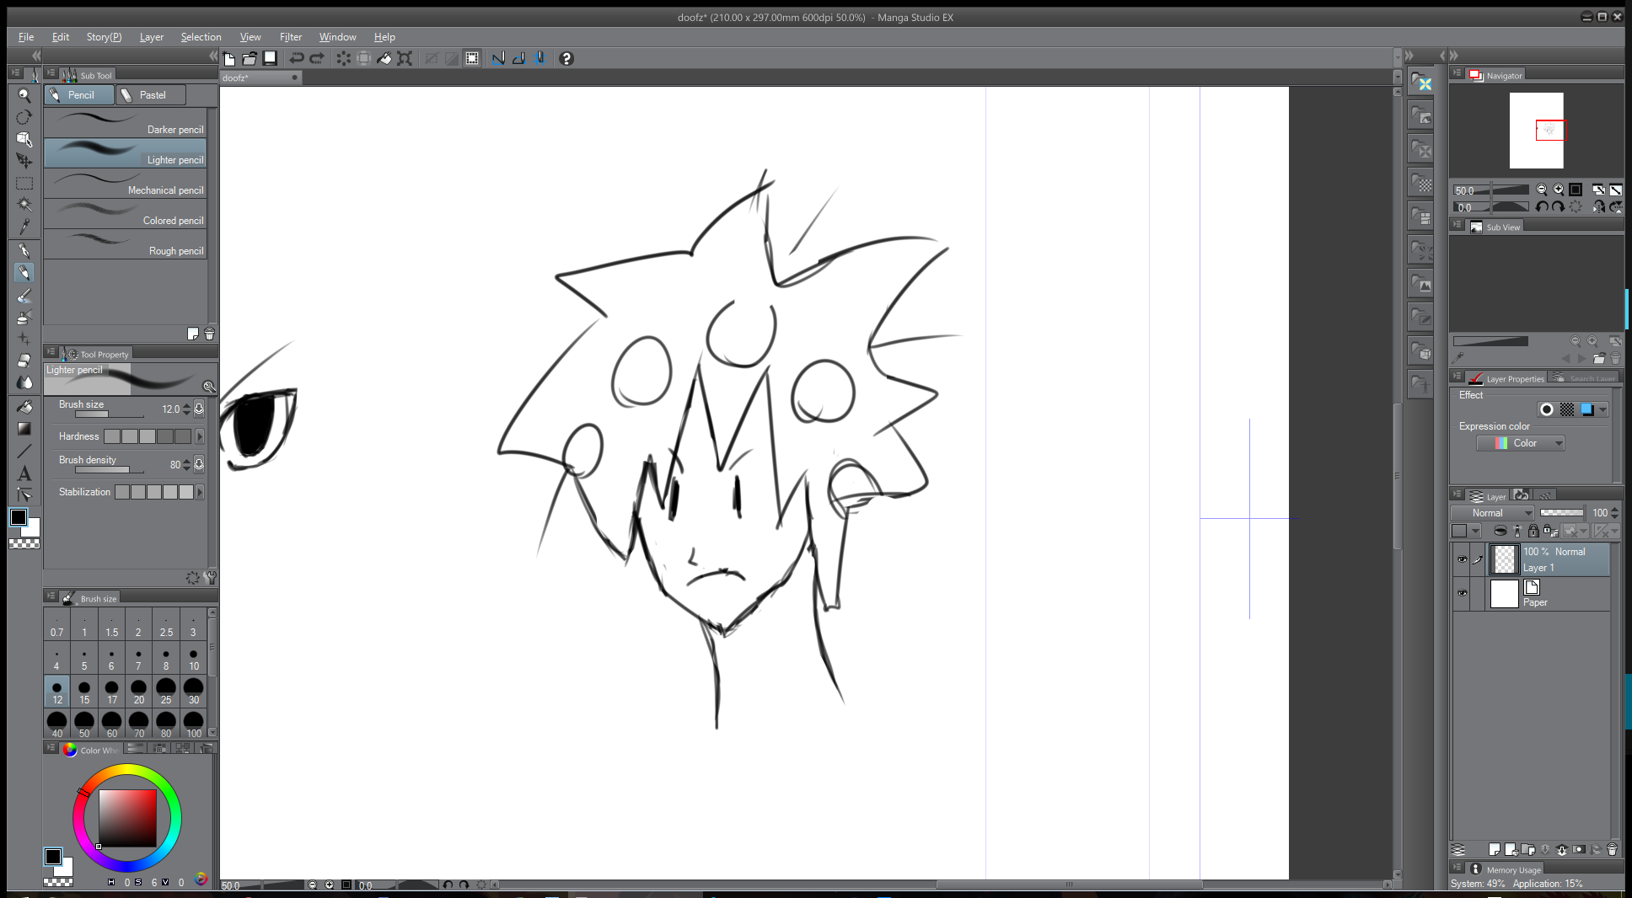Screen dimensions: 1632x898
Task: Switch to the Pastel sub tool tab
Action: click(x=151, y=95)
